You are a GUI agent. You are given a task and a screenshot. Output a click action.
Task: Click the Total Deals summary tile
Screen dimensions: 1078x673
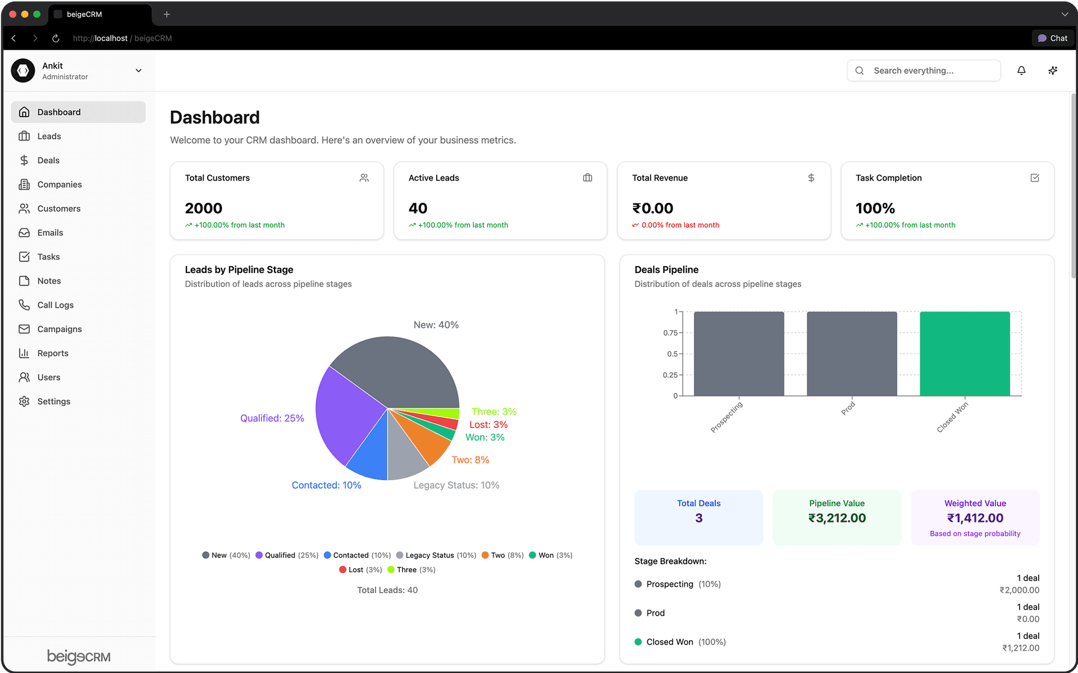pos(698,518)
